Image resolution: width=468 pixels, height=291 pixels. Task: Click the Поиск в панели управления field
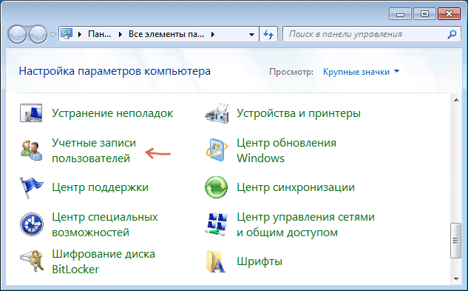(372, 34)
